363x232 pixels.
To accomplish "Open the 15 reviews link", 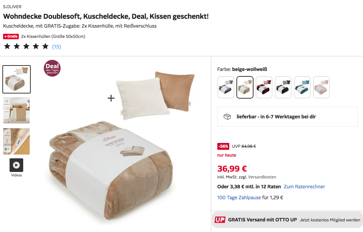I will [57, 47].
